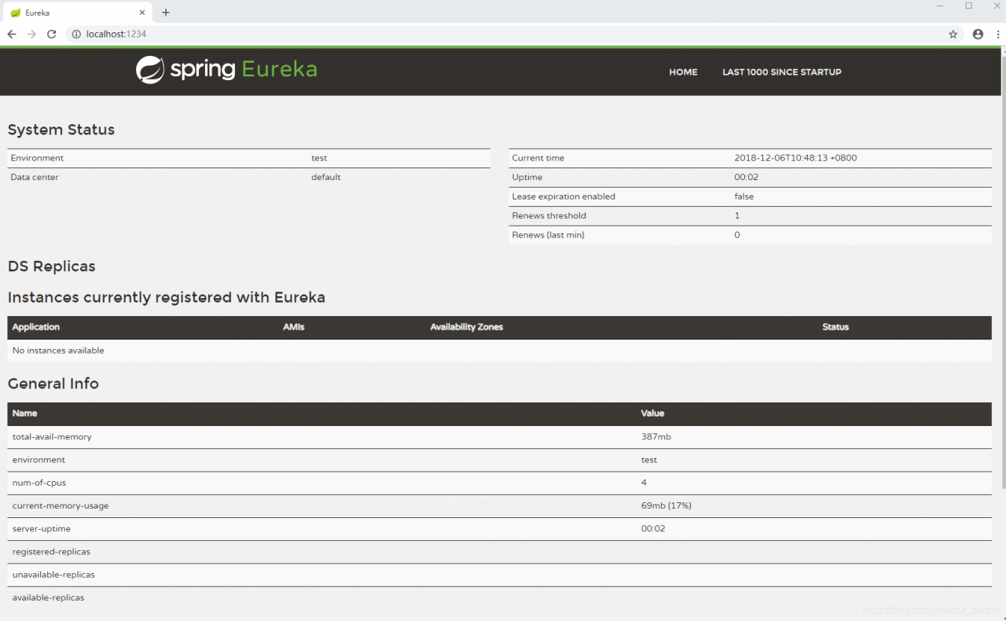Open a new tab with plus button
Viewport: 1006px width, 621px height.
click(x=166, y=13)
